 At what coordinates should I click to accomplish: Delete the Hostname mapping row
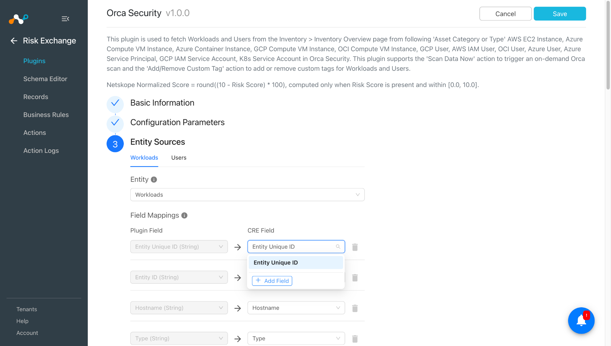click(x=355, y=308)
